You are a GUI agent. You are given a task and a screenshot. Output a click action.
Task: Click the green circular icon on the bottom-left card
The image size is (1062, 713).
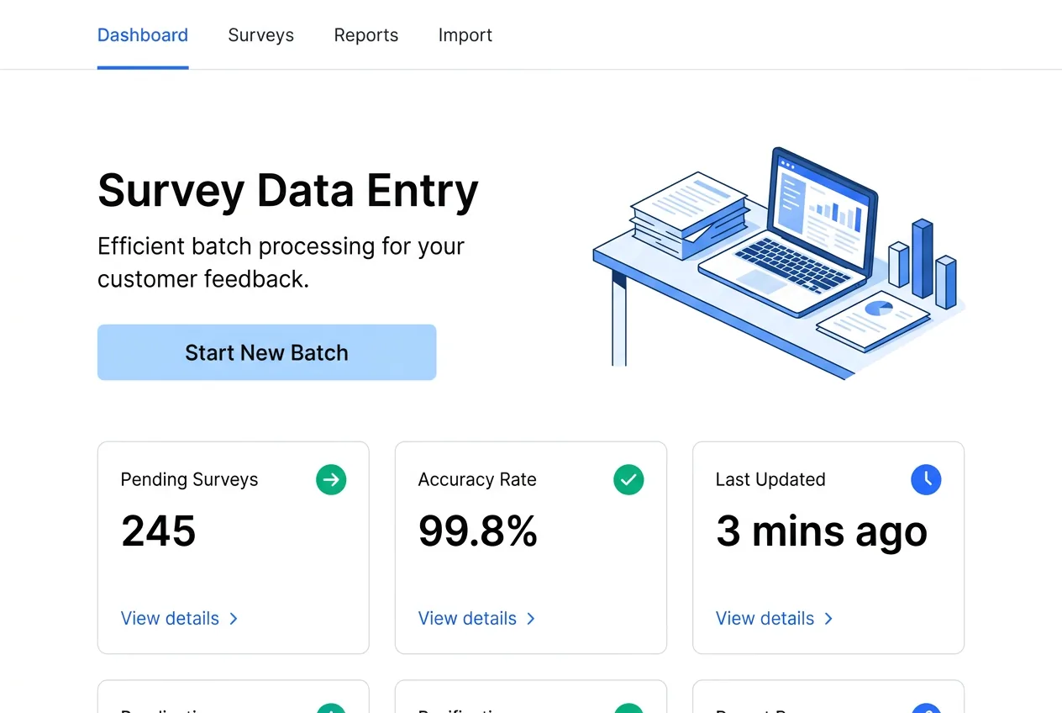331,710
